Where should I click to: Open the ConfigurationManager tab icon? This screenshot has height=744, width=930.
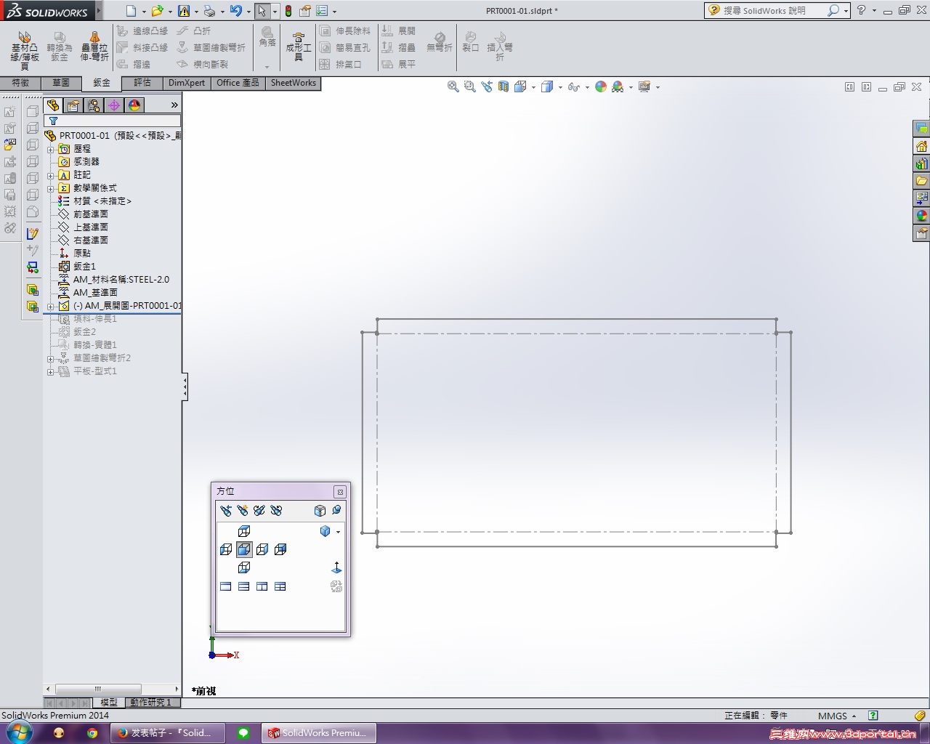pos(94,105)
